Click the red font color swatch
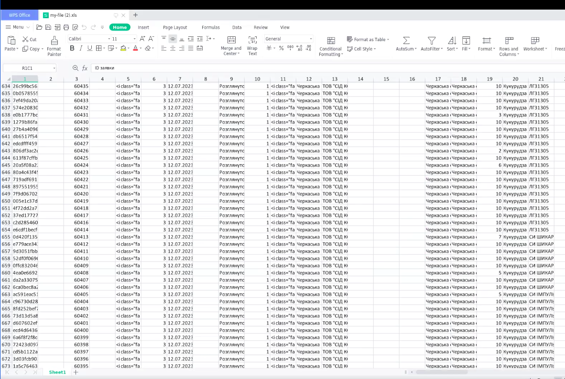Viewport: 565px width, 379px height. tap(135, 48)
